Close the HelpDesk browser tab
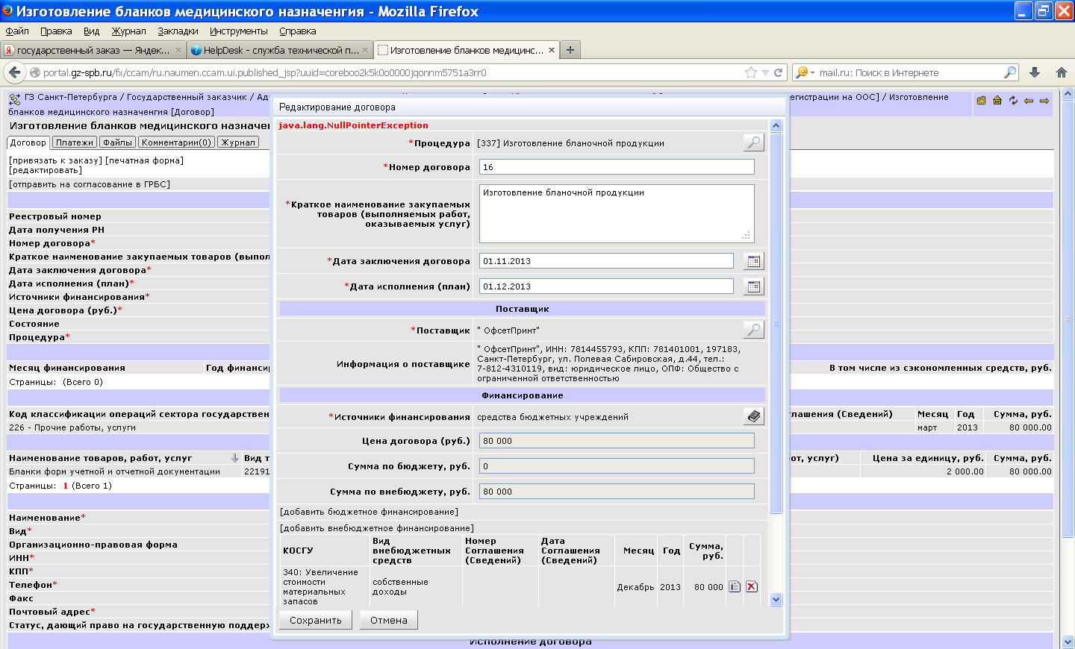The width and height of the screenshot is (1075, 649). (x=365, y=50)
